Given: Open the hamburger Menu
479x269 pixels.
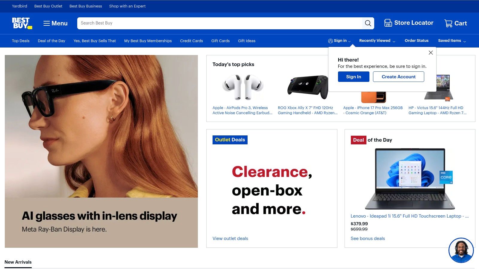Looking at the screenshot, I should [55, 23].
